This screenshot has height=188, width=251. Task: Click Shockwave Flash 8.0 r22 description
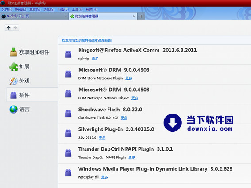click(98, 118)
